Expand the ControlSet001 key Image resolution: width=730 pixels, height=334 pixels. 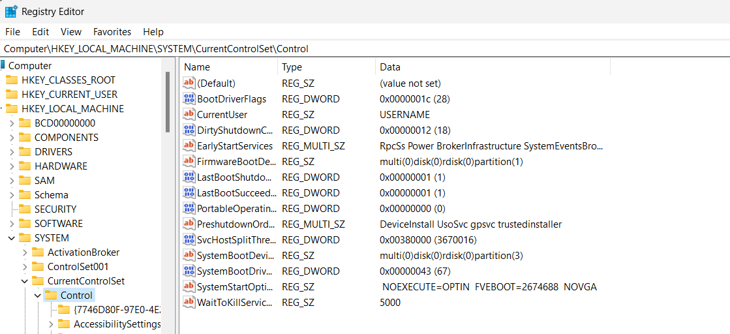pos(25,267)
